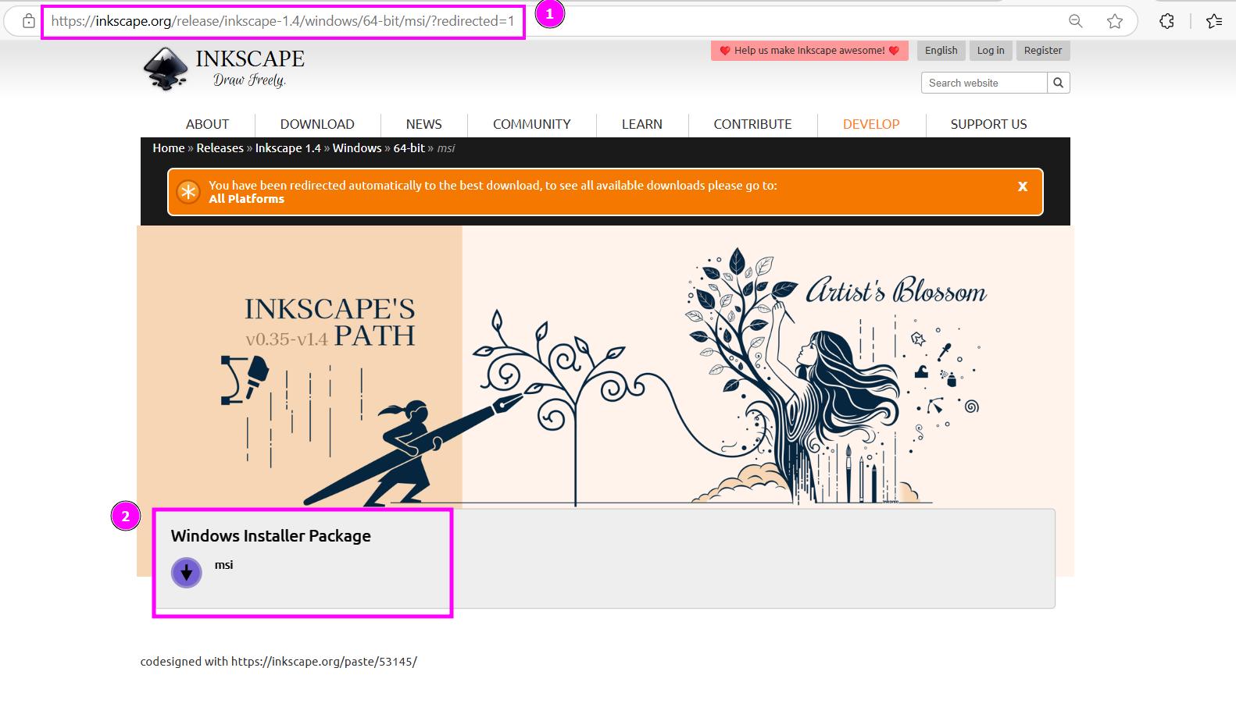Go to Releases breadcrumb
This screenshot has height=714, width=1236.
[220, 148]
